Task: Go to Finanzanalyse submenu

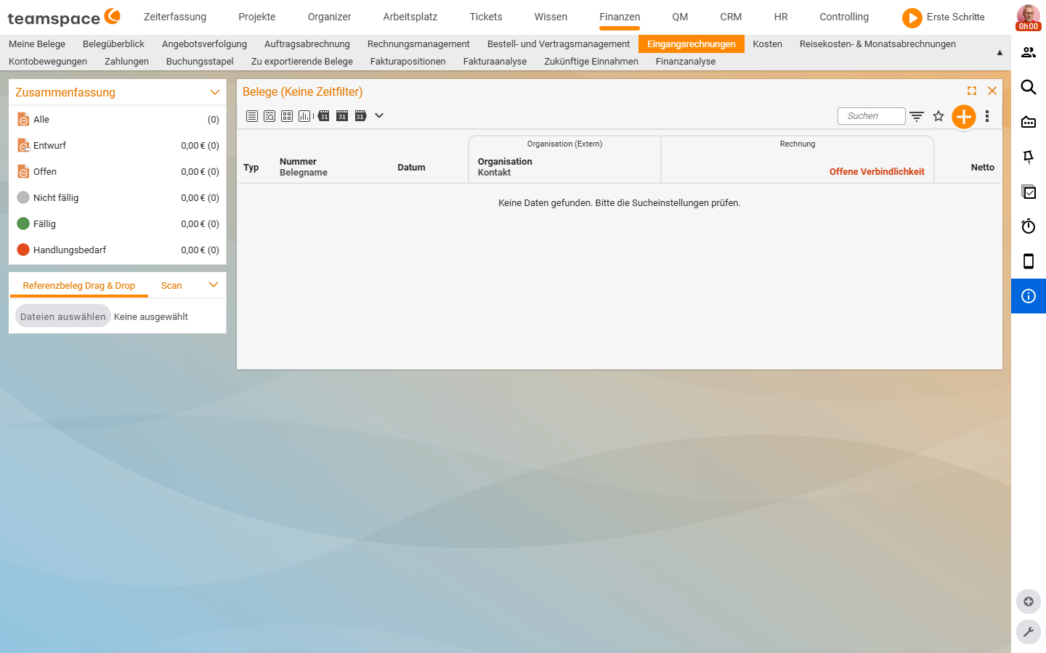Action: [686, 61]
